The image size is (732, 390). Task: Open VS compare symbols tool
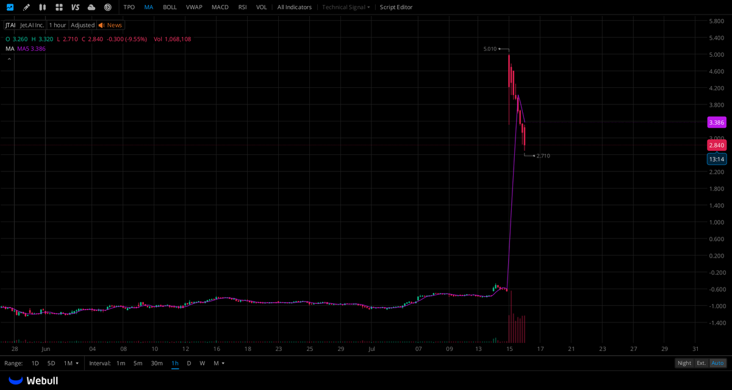75,7
